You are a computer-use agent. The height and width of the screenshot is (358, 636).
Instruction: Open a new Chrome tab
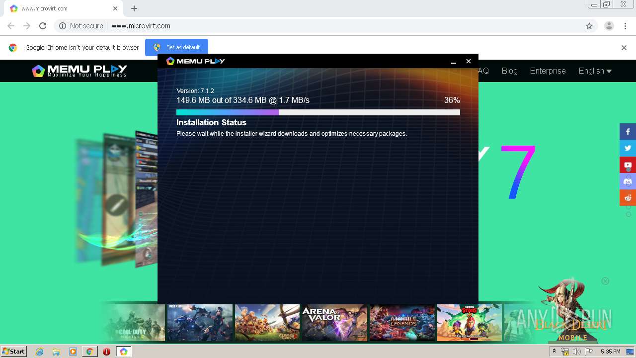pos(134,8)
